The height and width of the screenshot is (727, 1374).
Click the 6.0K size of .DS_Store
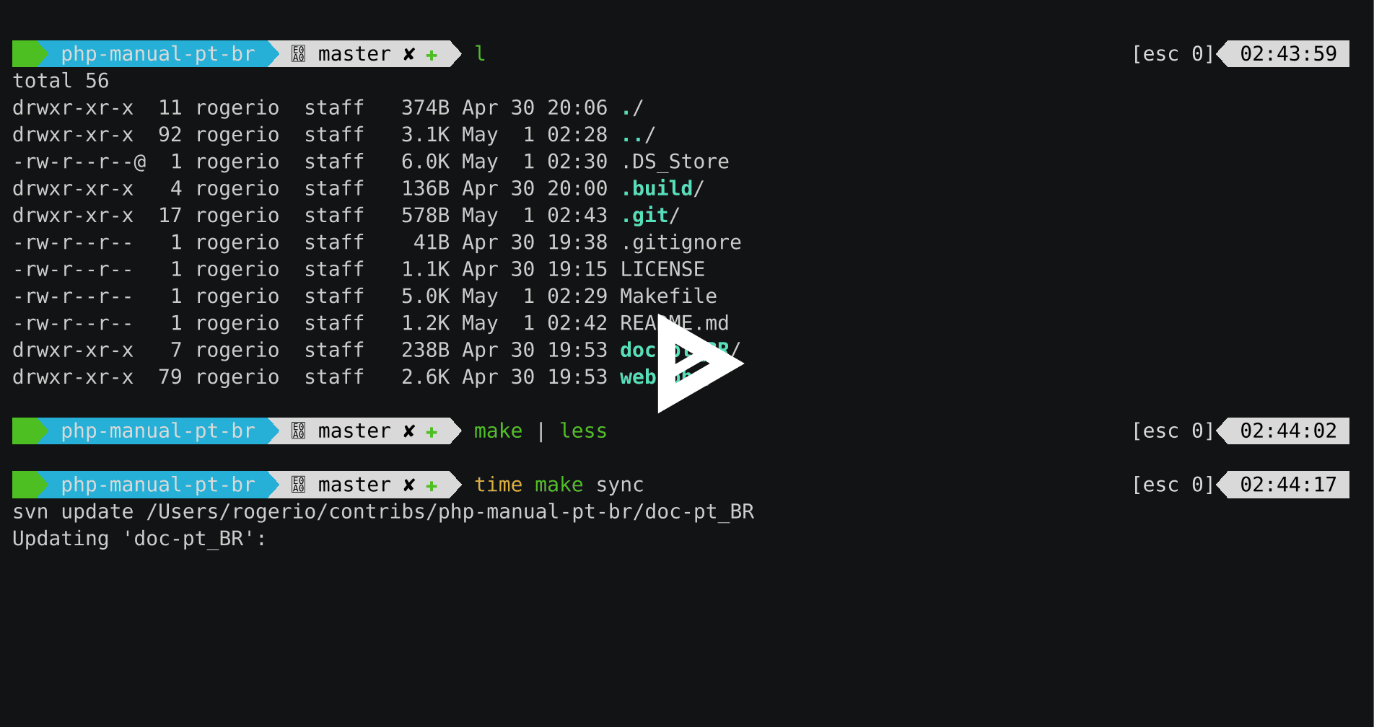(426, 162)
